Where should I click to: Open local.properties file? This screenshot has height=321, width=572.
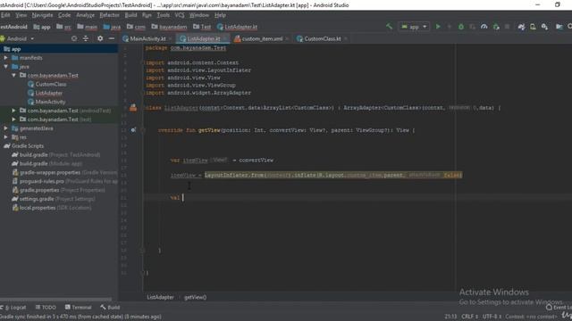pyautogui.click(x=52, y=208)
